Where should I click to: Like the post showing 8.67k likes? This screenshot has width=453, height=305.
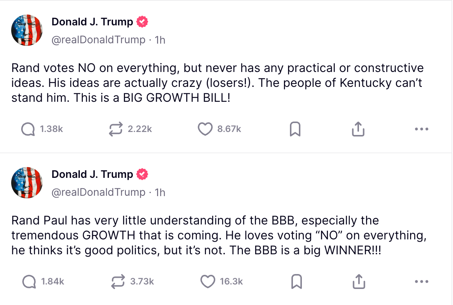[x=204, y=129]
